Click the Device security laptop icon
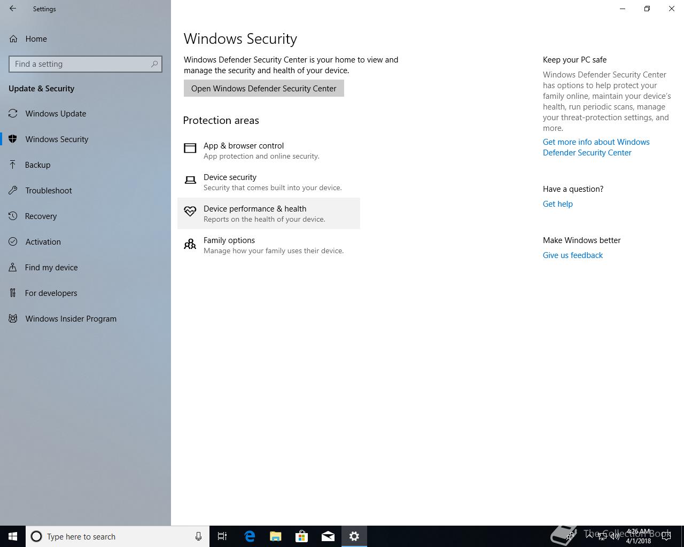 (x=190, y=180)
